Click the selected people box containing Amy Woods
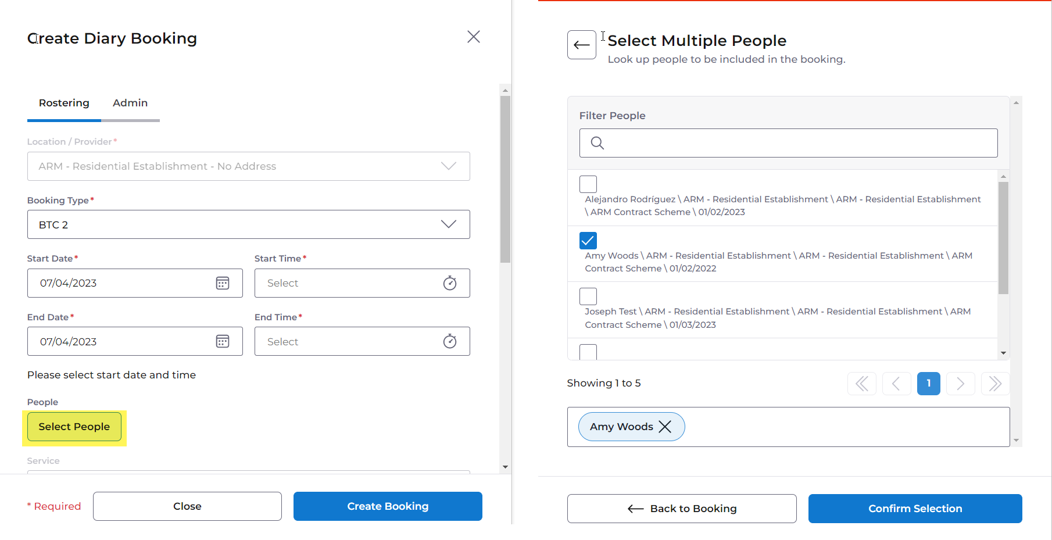This screenshot has width=1052, height=540. [789, 427]
